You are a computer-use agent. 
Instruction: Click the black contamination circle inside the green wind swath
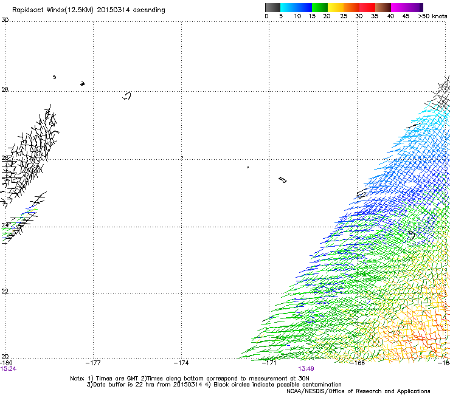pyautogui.click(x=411, y=235)
